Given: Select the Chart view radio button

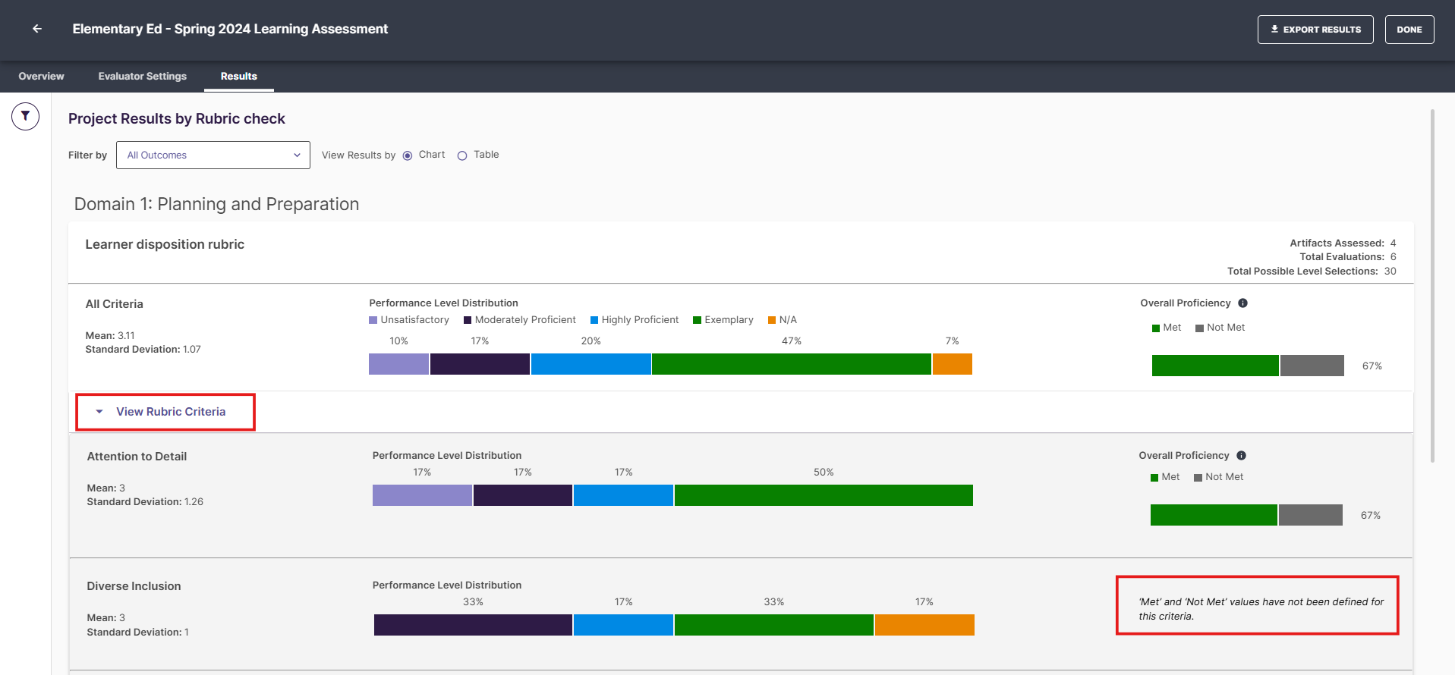Looking at the screenshot, I should (408, 155).
